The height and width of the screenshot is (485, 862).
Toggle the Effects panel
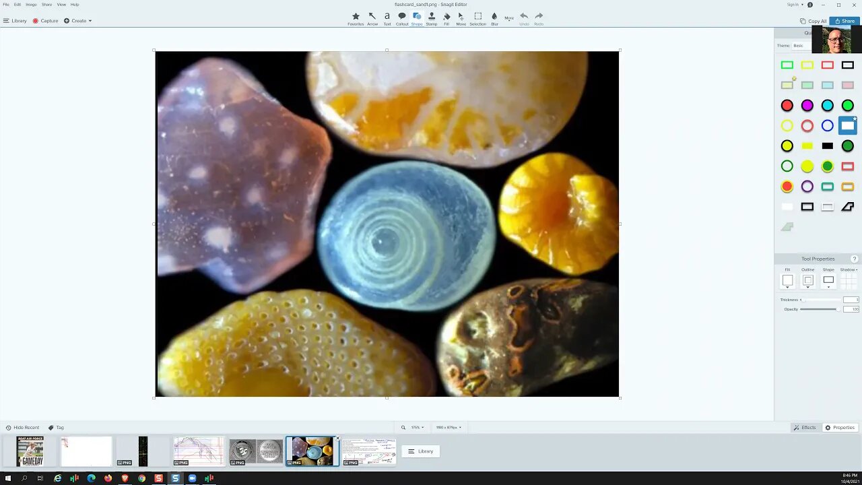pyautogui.click(x=804, y=428)
